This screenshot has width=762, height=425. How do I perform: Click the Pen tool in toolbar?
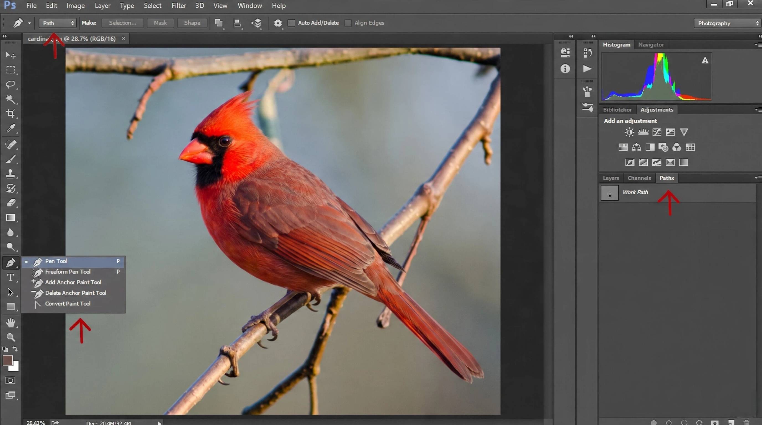coord(11,263)
